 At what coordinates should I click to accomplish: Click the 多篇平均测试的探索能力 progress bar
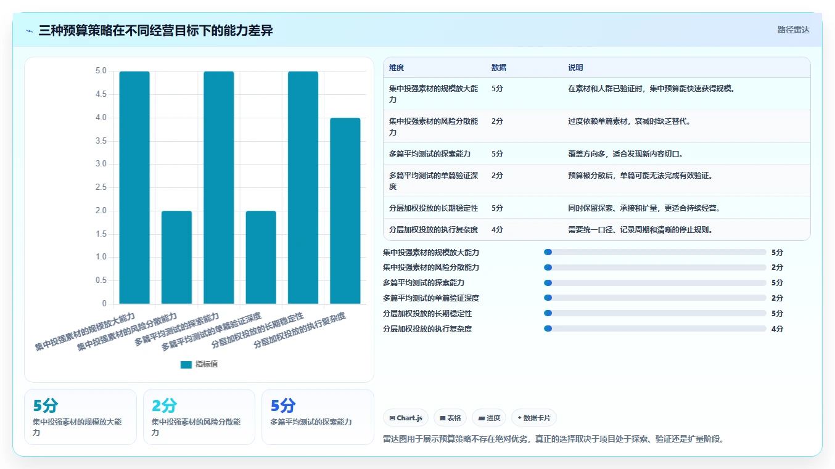point(655,283)
